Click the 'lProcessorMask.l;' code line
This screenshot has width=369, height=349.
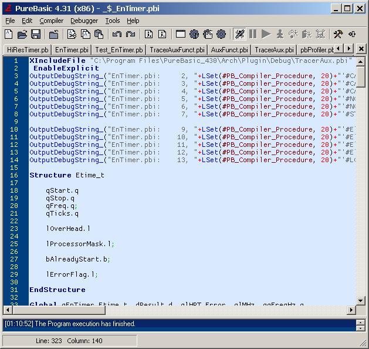tap(80, 244)
